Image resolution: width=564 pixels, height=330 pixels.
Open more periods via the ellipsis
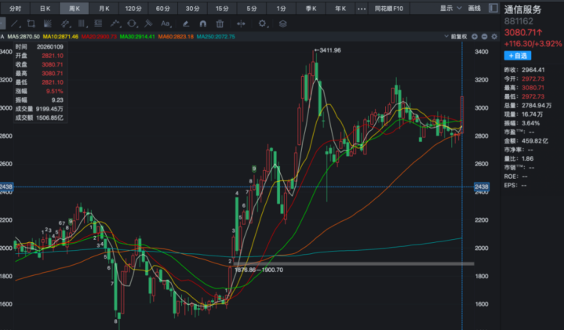pyautogui.click(x=362, y=8)
